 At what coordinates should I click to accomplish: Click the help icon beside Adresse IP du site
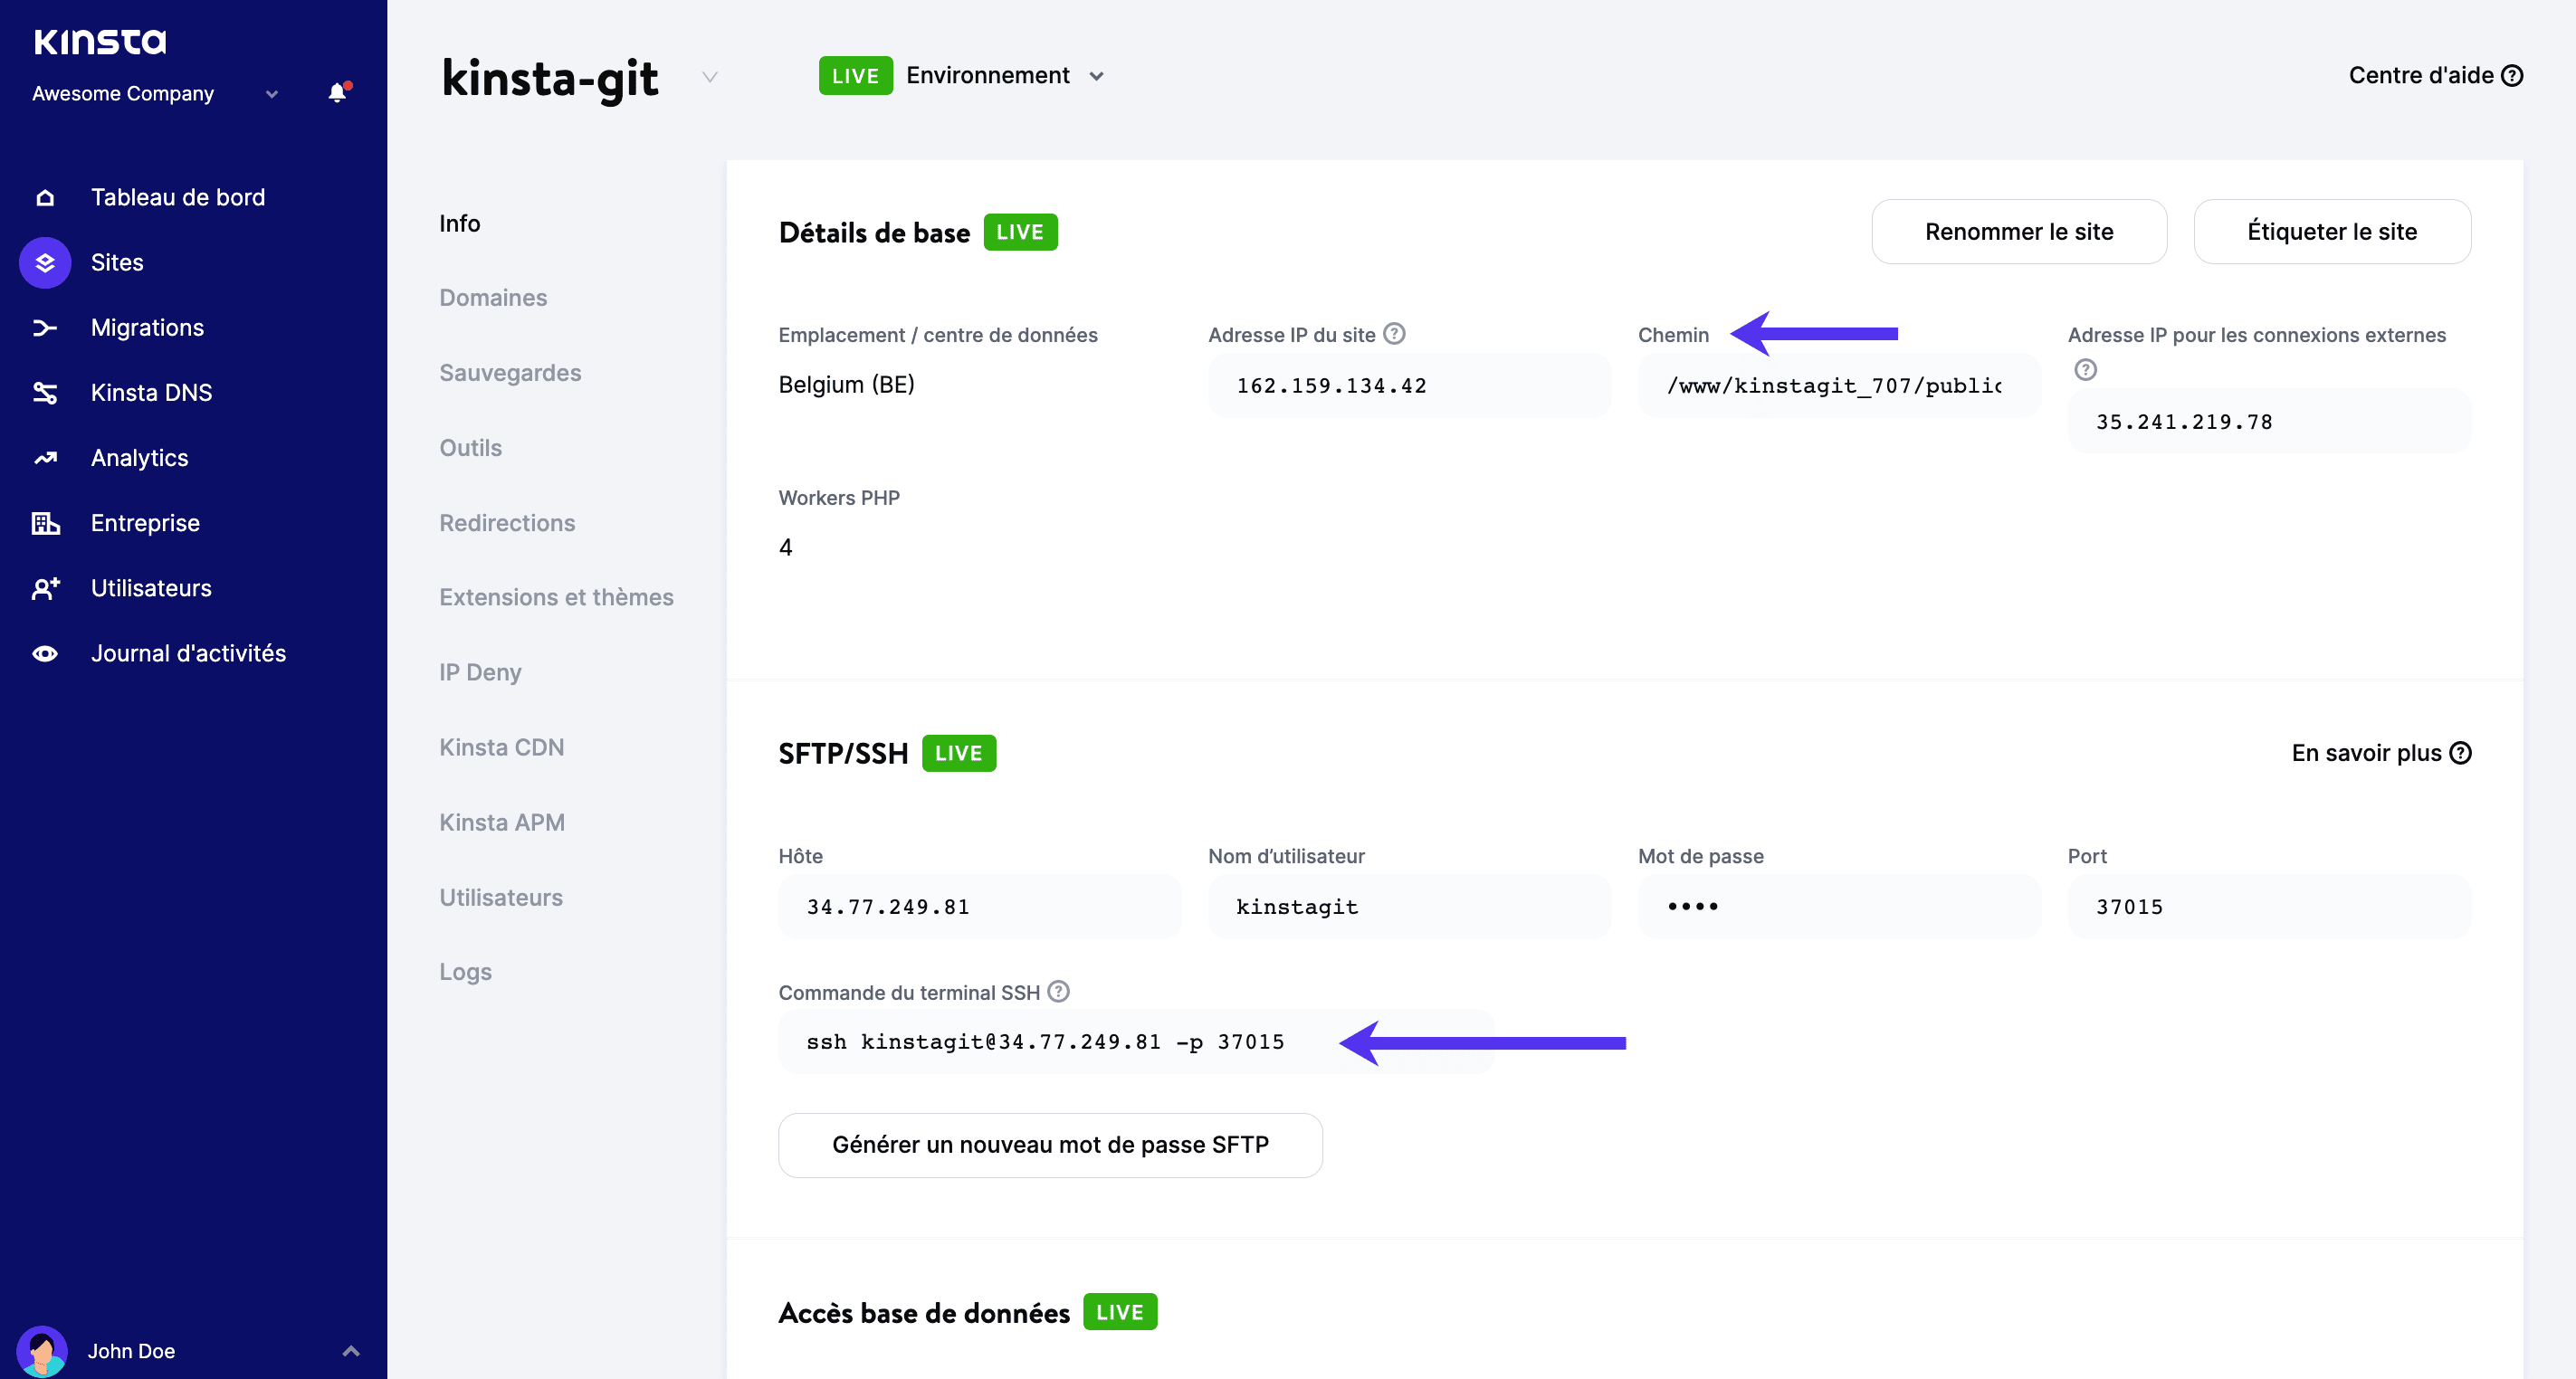coord(1394,334)
